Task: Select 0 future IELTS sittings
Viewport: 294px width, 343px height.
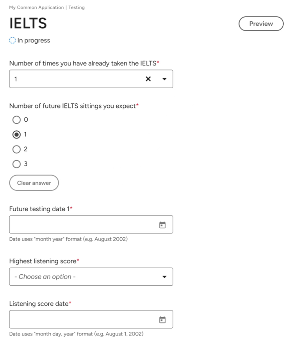Action: (16, 120)
